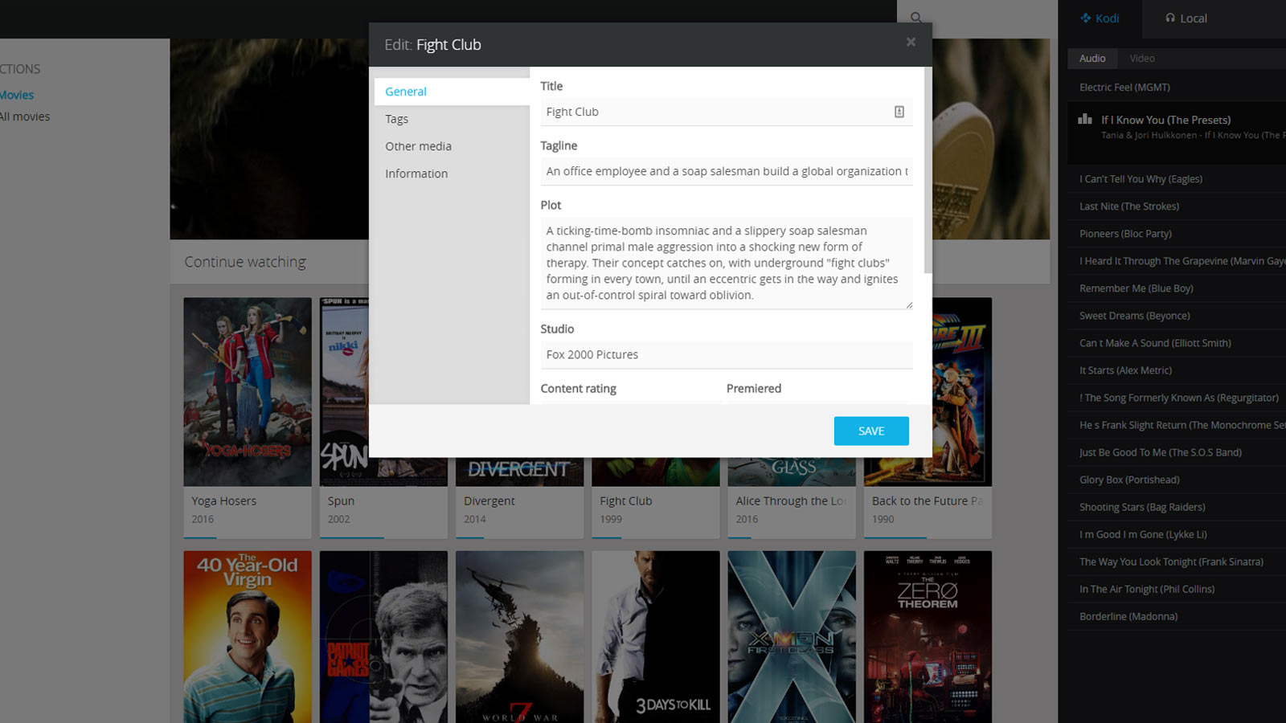The width and height of the screenshot is (1286, 723).
Task: Click the Continue watching heading
Action: coord(245,262)
